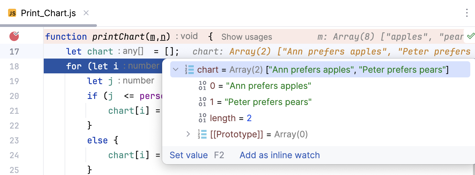
Task: Click the JS file type icon
Action: coord(12,13)
